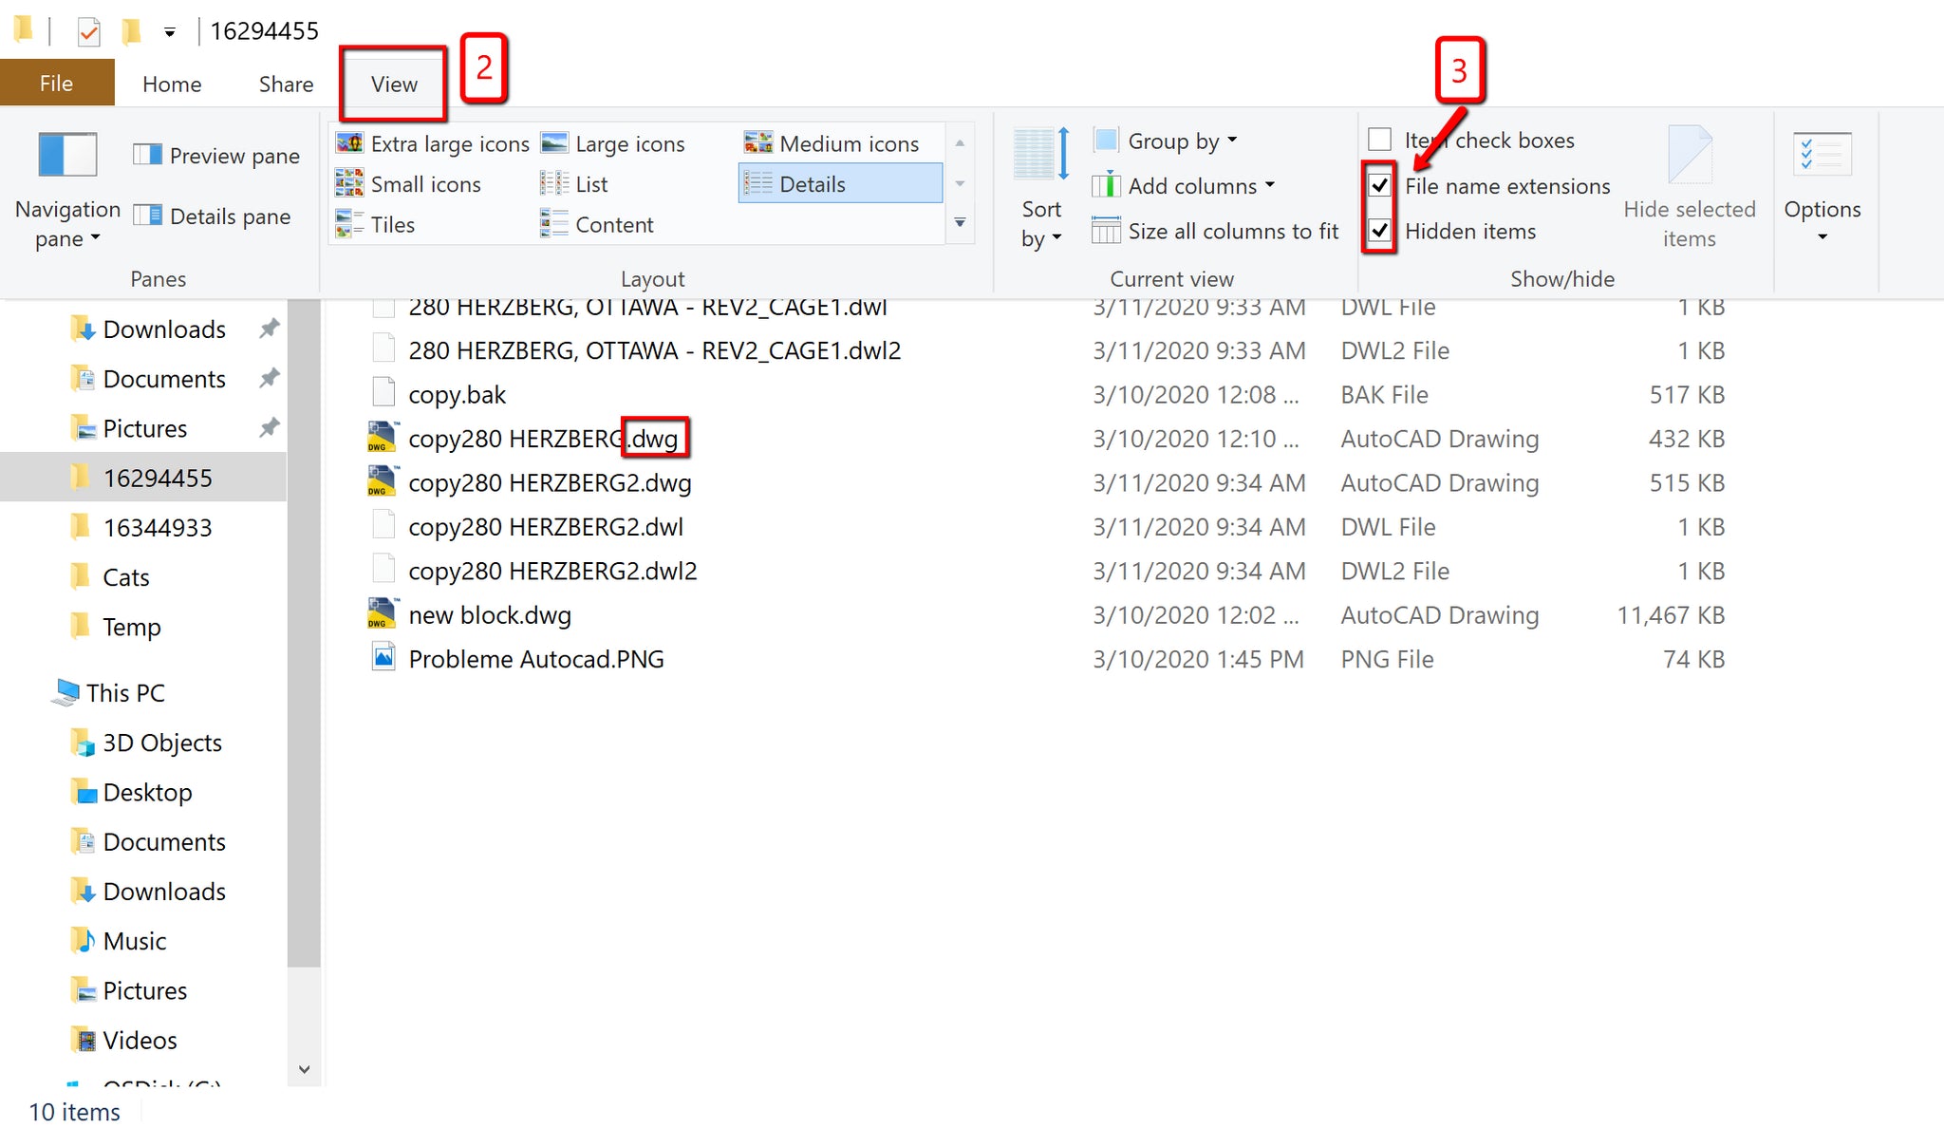Select the View tab in ribbon
The image size is (1944, 1128).
click(392, 84)
